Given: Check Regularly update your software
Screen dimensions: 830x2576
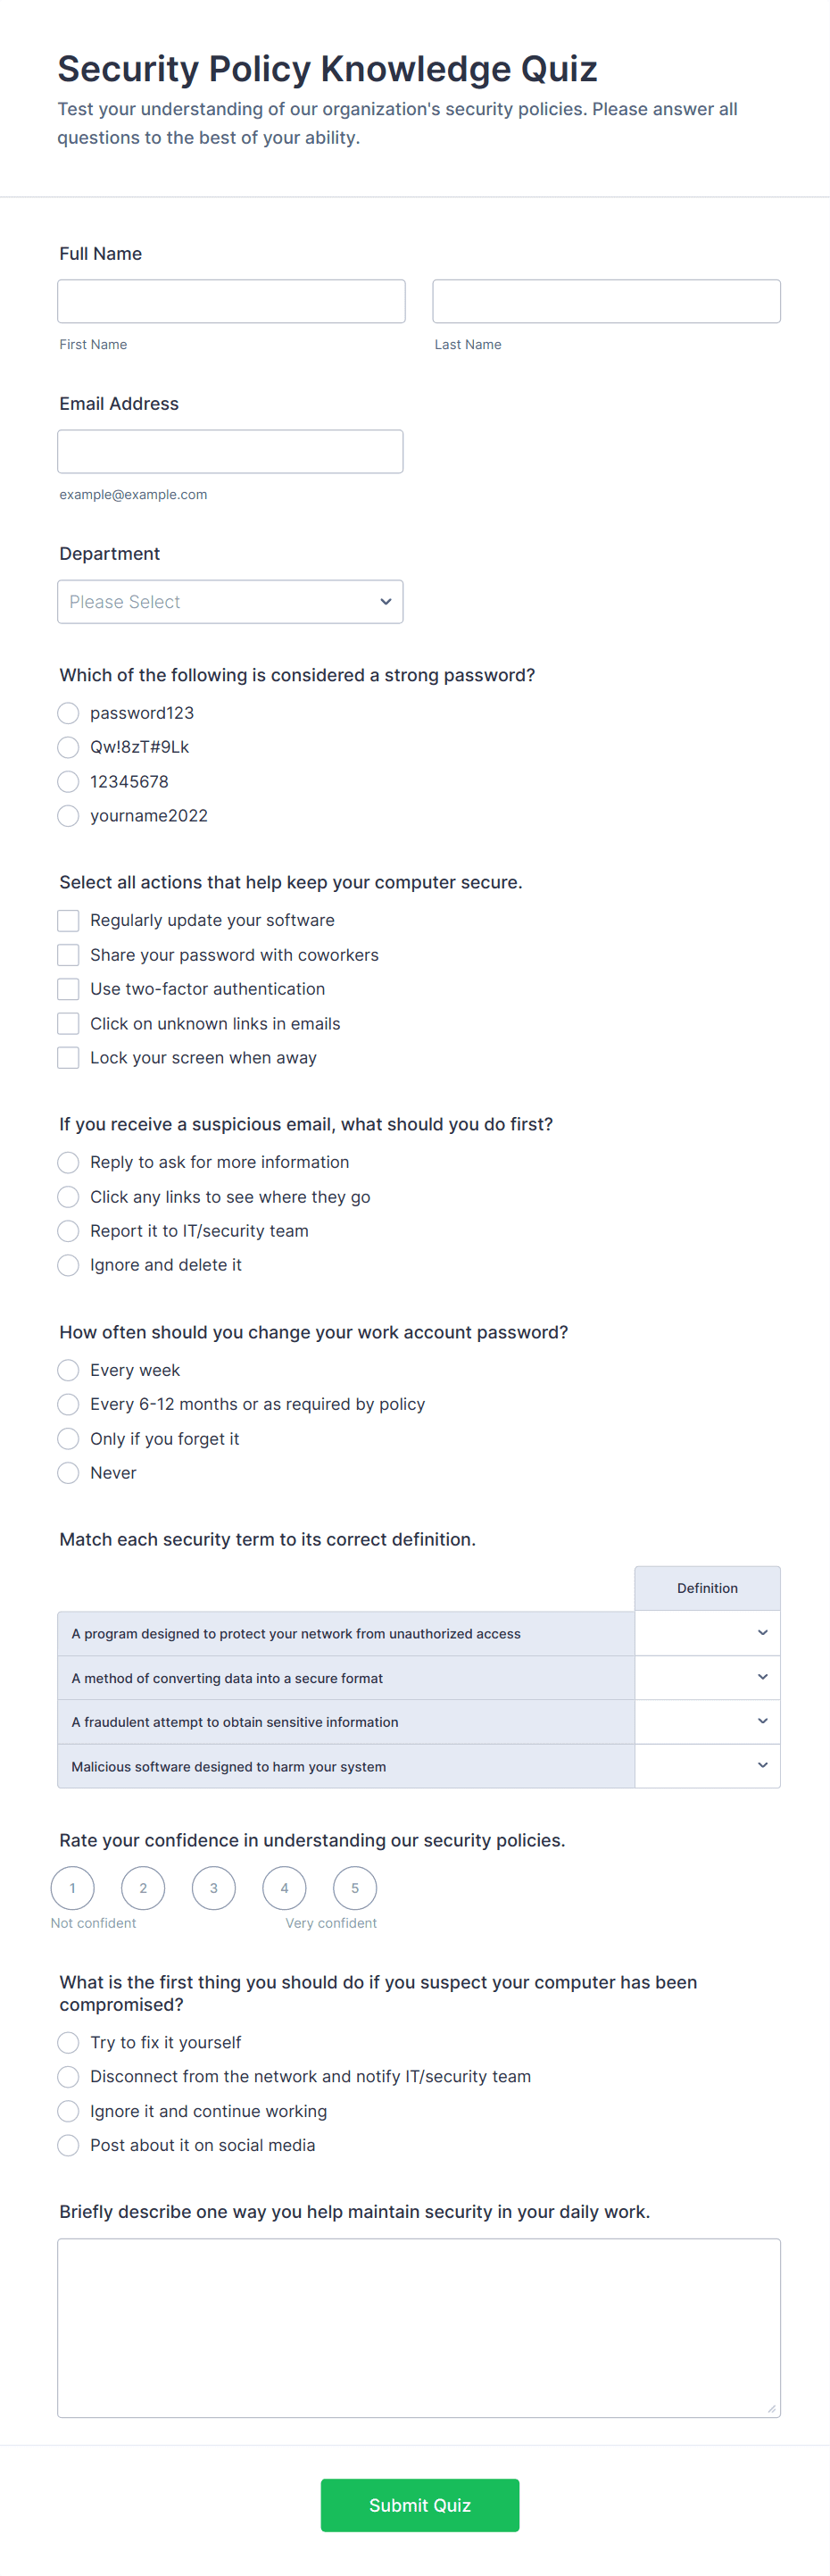Looking at the screenshot, I should 68,920.
